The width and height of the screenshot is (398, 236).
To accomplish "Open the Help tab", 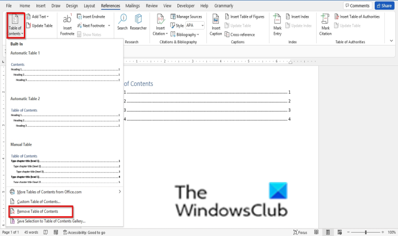I will pos(204,6).
